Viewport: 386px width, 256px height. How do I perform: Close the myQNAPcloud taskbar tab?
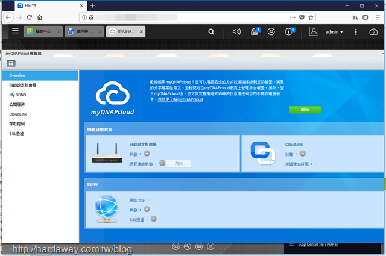141,32
